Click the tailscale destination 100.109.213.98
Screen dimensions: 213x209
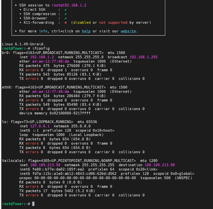[160, 165]
